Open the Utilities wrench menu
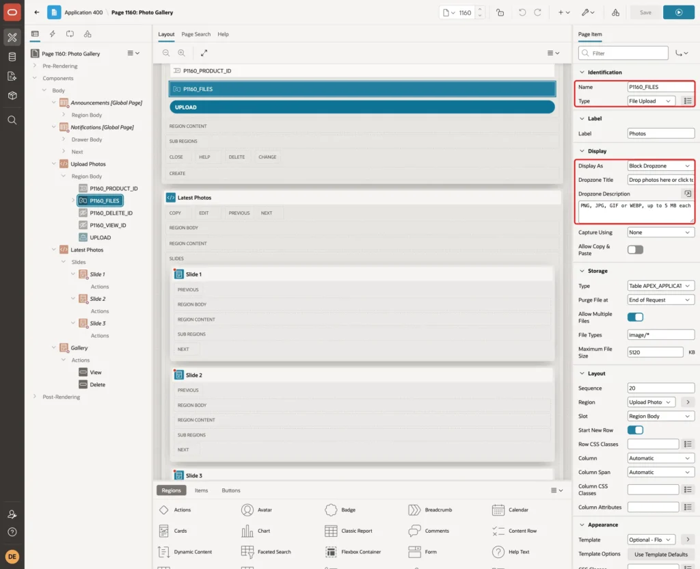The image size is (700, 569). coord(588,12)
